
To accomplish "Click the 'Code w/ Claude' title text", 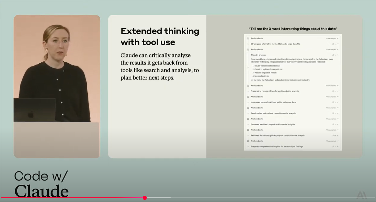I will [x=41, y=184].
